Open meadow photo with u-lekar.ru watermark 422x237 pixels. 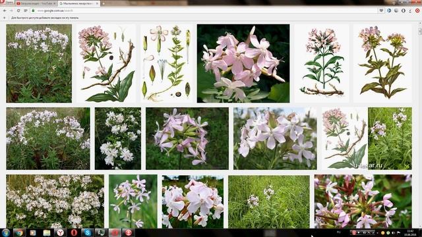tap(390, 139)
